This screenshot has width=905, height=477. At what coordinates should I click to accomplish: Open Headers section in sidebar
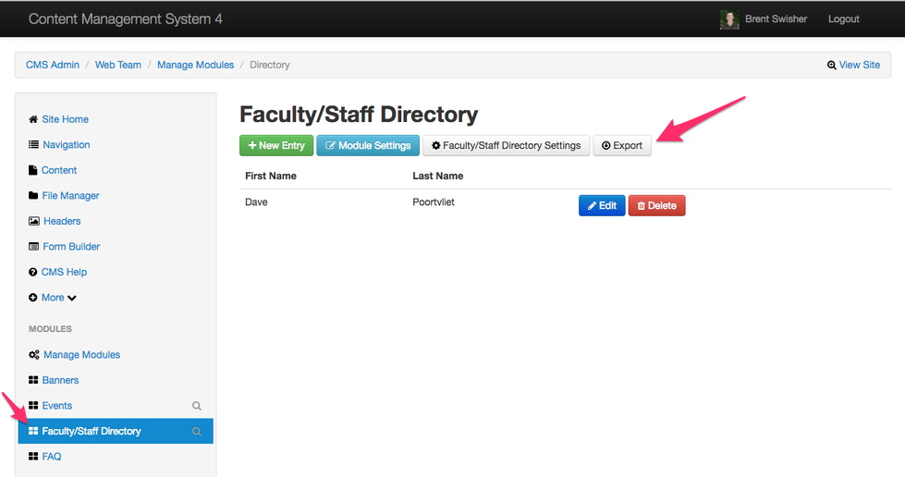coord(61,221)
